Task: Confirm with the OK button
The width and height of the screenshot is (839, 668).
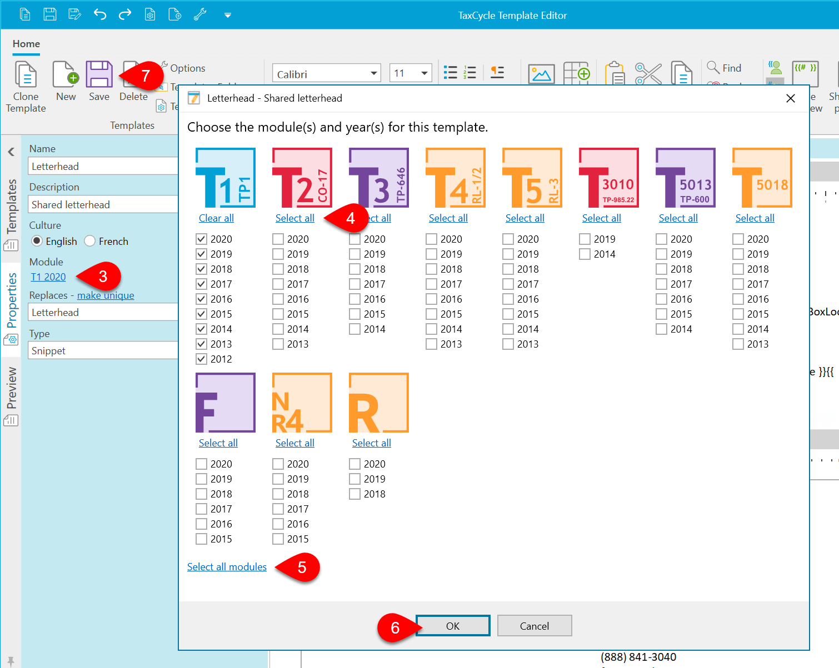Action: [453, 626]
